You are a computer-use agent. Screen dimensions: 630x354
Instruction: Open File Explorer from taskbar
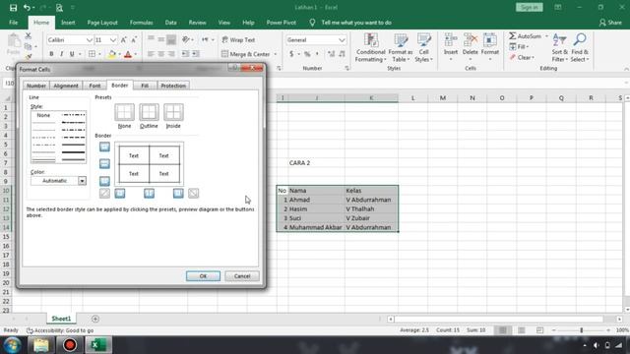coord(41,345)
